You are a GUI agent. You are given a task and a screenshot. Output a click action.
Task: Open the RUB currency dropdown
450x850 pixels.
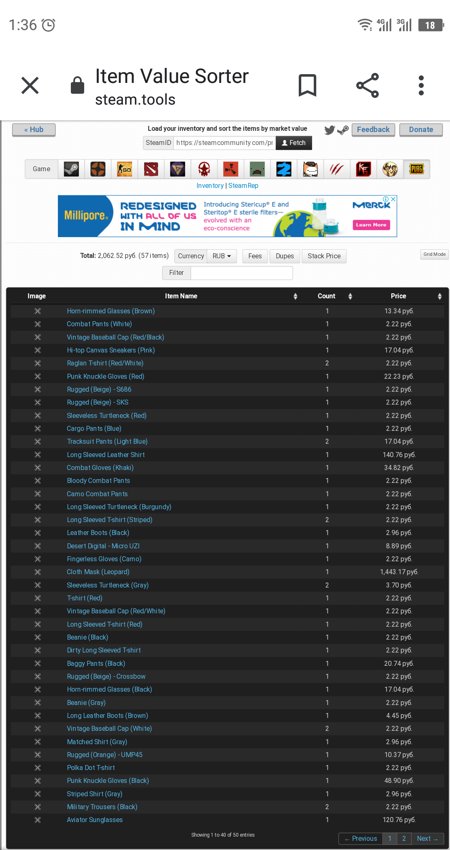(222, 256)
